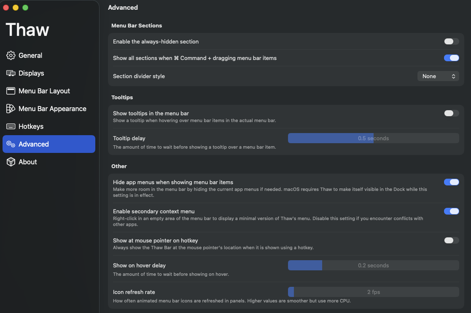Switch to Displays settings
Viewport: 471px width, 313px height.
pyautogui.click(x=48, y=73)
